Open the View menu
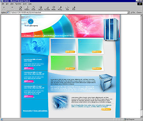 pos(12,4)
